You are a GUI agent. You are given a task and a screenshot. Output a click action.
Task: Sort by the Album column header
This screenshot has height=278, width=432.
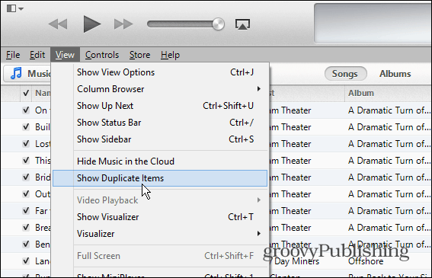coord(389,93)
